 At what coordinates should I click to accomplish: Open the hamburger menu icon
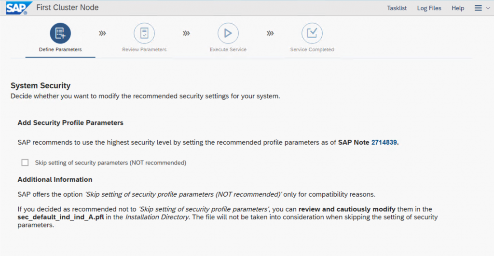point(478,8)
